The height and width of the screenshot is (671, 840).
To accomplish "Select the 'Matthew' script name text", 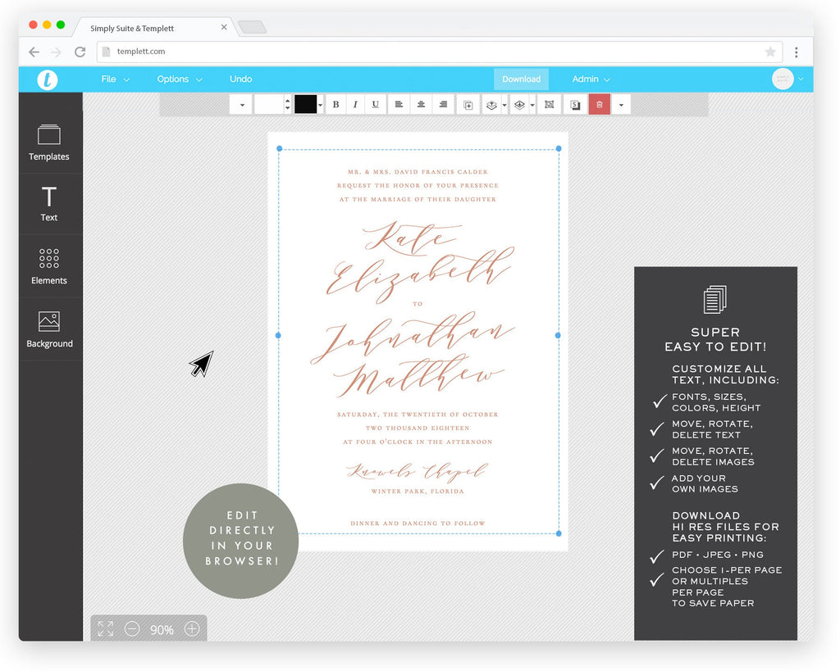I will pyautogui.click(x=418, y=377).
